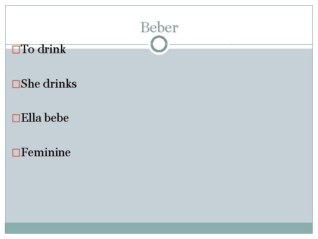Click the circle ornament below the title
Image resolution: width=318 pixels, height=239 pixels.
point(159,44)
